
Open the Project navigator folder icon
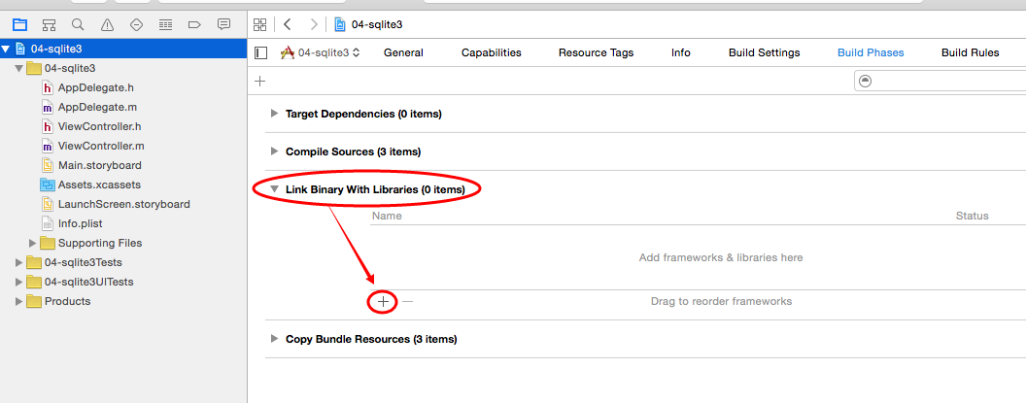click(19, 25)
